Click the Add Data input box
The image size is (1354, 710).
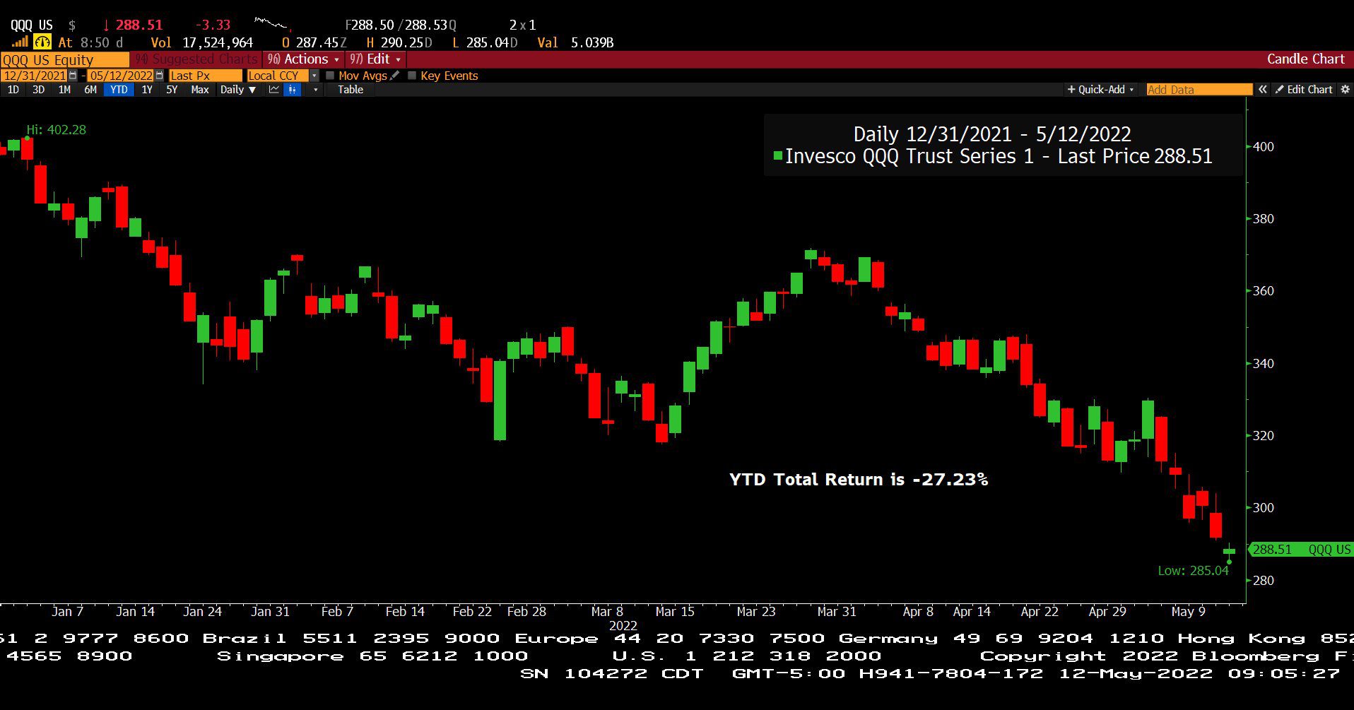1199,90
